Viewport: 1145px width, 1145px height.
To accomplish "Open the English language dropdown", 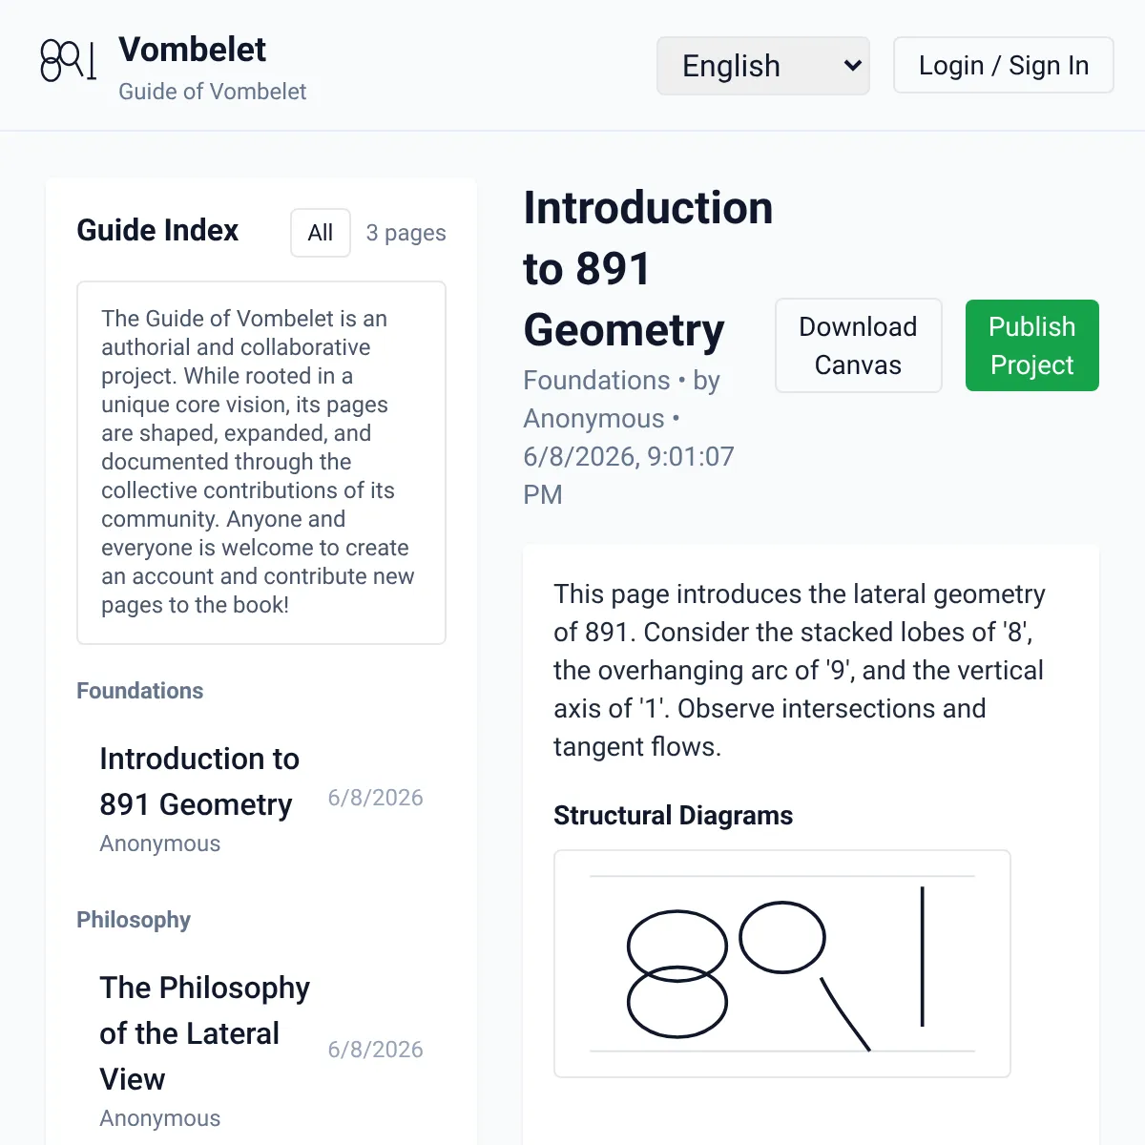I will pos(763,66).
